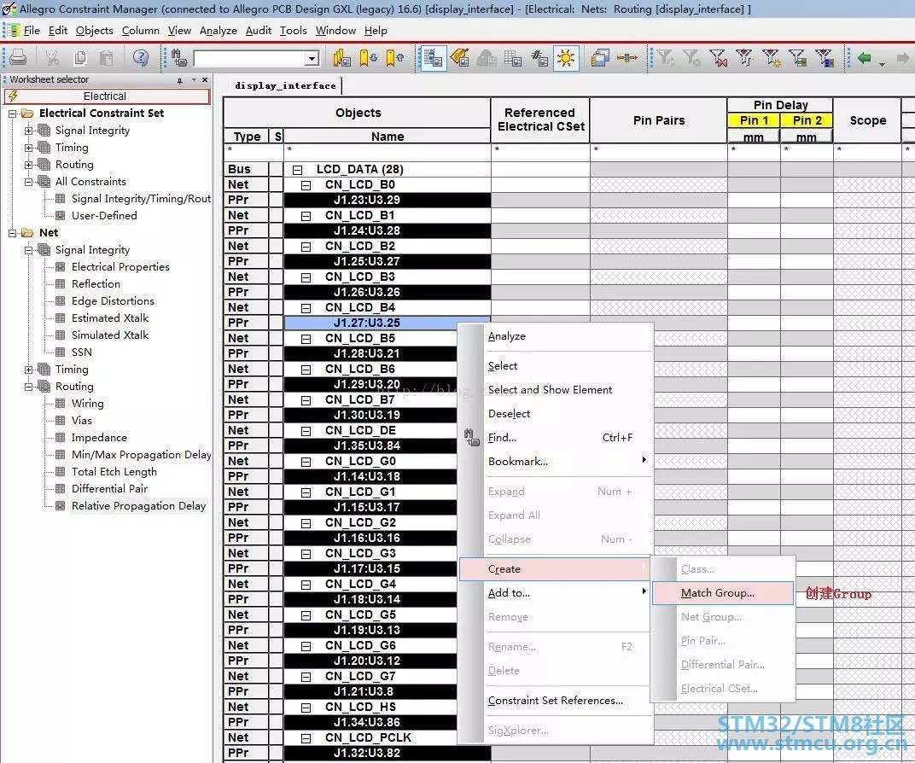Screen dimensions: 915x763
Task: Click the Print toolbar icon
Action: coord(18,58)
